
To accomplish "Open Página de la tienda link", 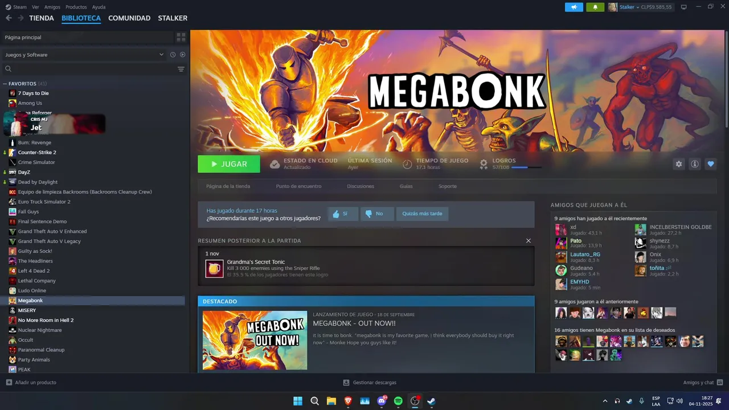I will tap(228, 186).
